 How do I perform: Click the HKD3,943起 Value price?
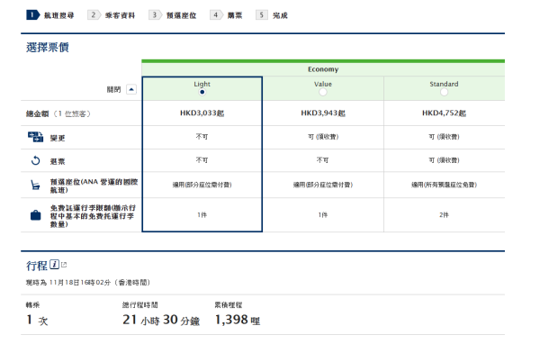(x=323, y=113)
